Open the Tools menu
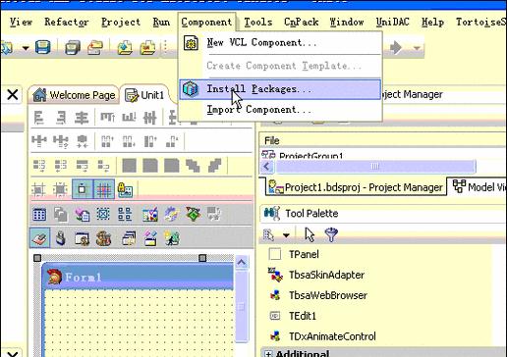507x357 pixels. [258, 22]
